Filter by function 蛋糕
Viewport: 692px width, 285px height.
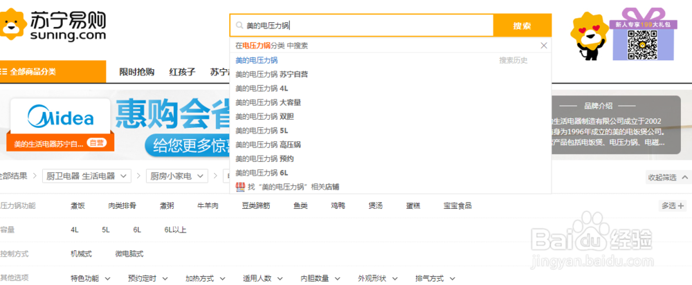[414, 205]
